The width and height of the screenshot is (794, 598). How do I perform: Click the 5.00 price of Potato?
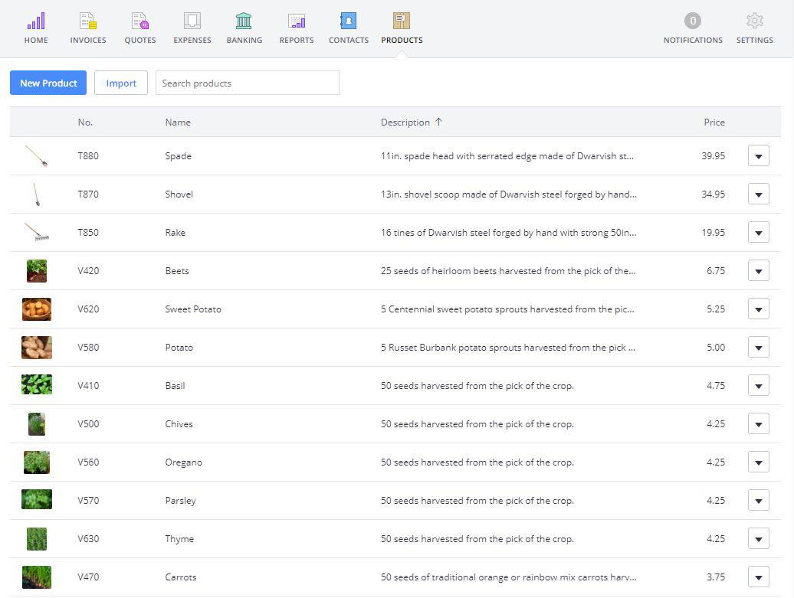coord(716,348)
